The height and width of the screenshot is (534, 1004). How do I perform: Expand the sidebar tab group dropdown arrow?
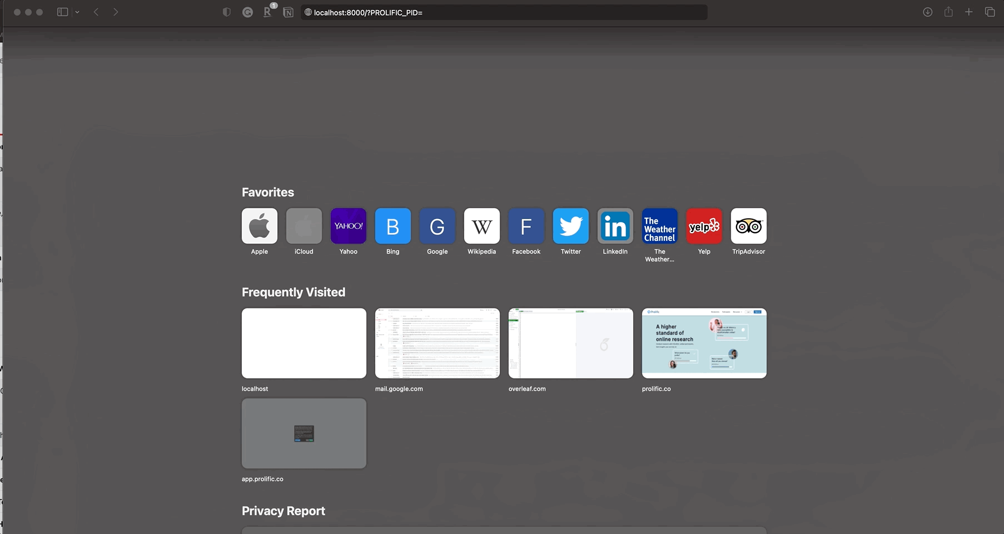77,12
